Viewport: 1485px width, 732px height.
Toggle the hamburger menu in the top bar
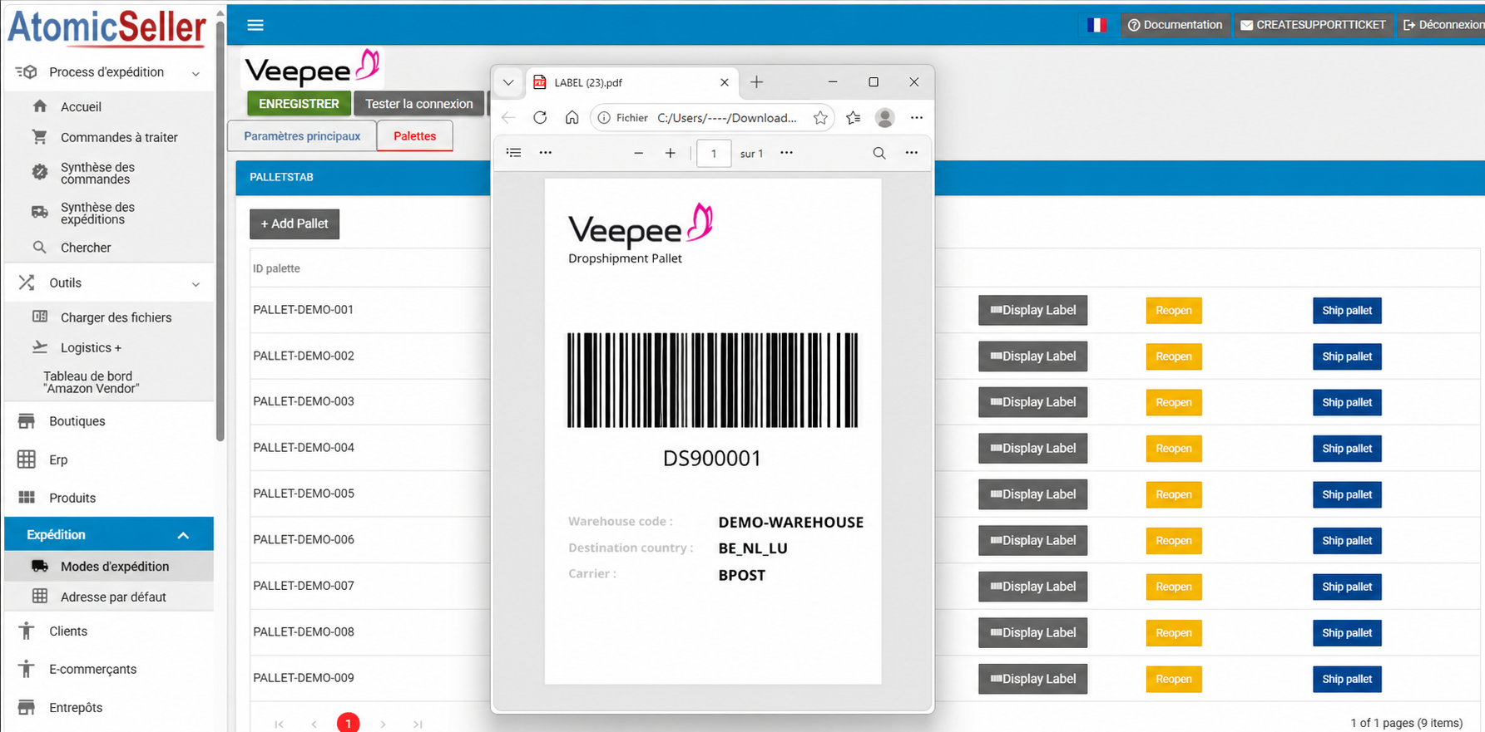pos(255,25)
